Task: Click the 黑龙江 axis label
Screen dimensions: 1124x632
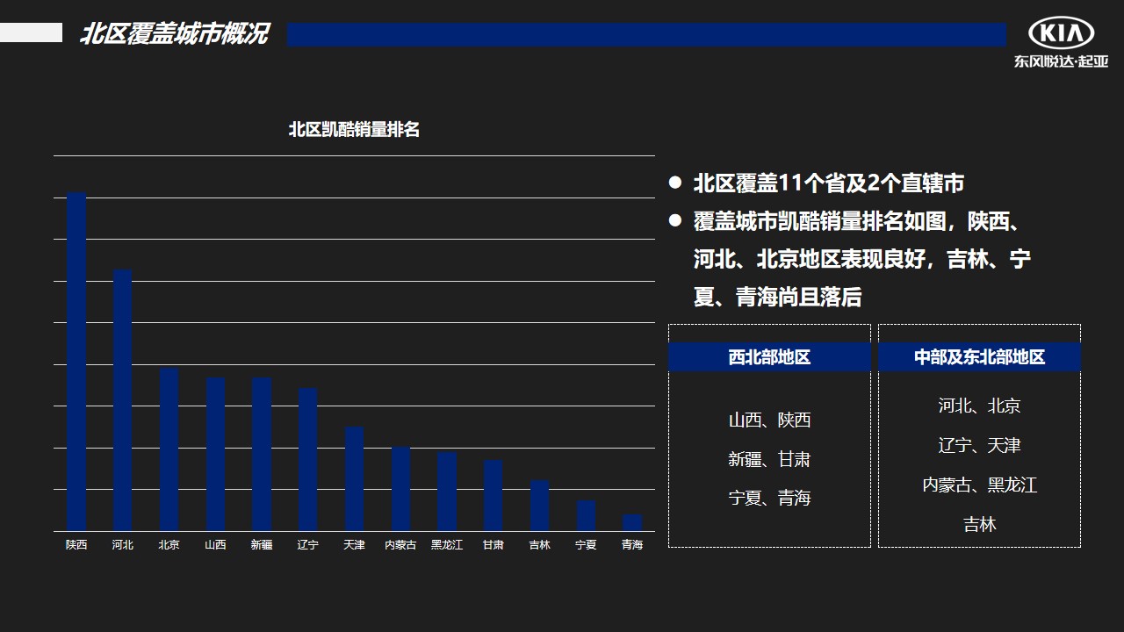Action: click(x=447, y=545)
